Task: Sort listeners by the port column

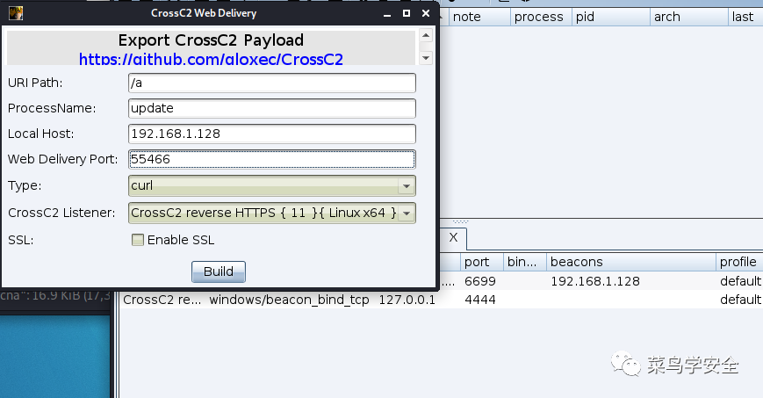Action: [x=482, y=262]
